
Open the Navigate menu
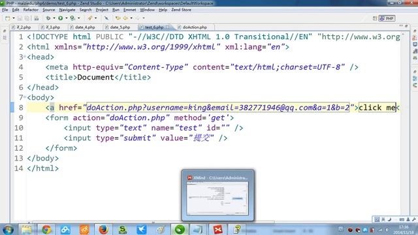pyautogui.click(x=67, y=10)
